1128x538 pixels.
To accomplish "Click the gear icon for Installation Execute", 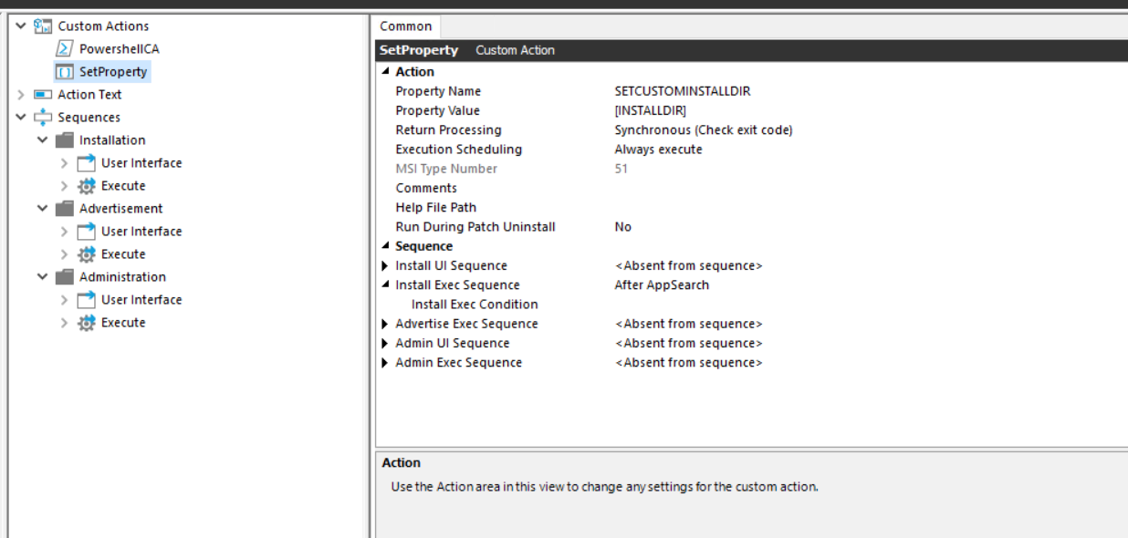I will (86, 186).
